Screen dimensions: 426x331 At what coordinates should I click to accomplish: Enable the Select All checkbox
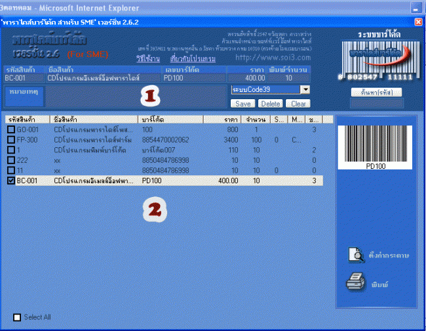(x=17, y=317)
